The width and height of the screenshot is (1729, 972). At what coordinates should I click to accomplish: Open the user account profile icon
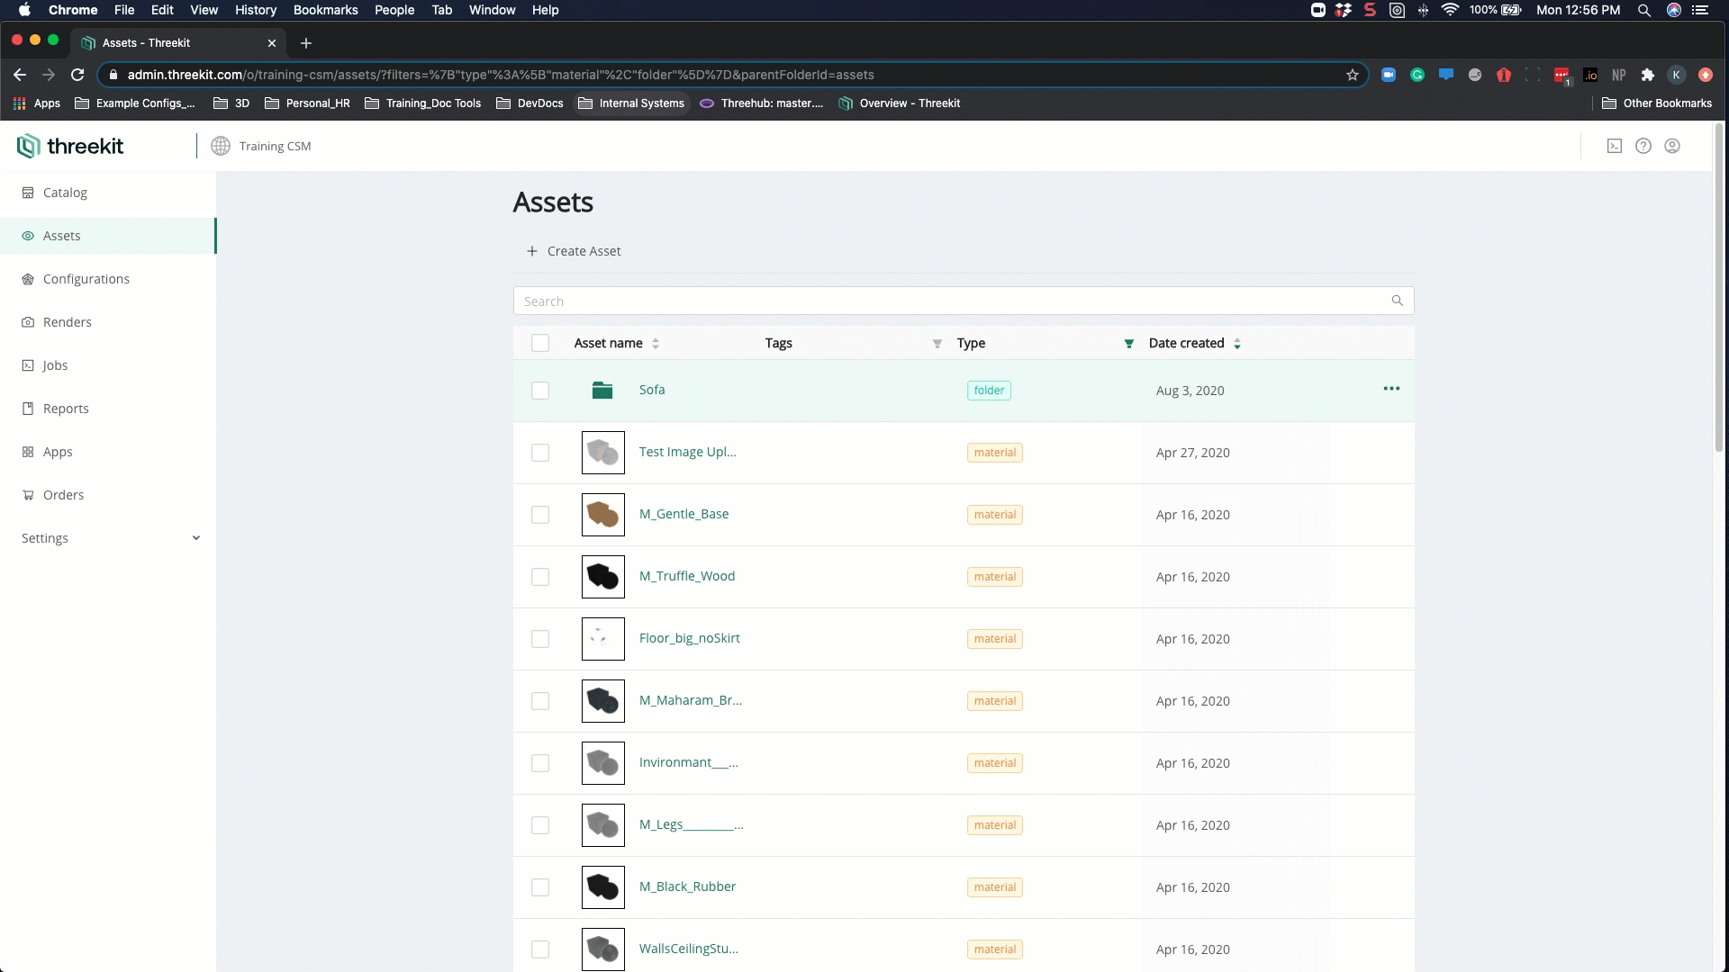(1672, 146)
